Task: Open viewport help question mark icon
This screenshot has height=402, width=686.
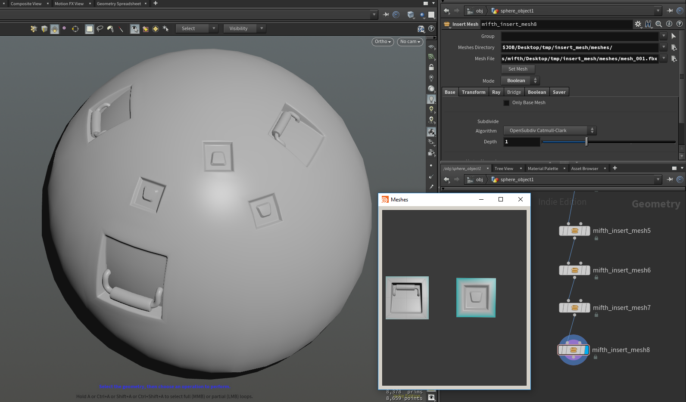Action: point(431,28)
